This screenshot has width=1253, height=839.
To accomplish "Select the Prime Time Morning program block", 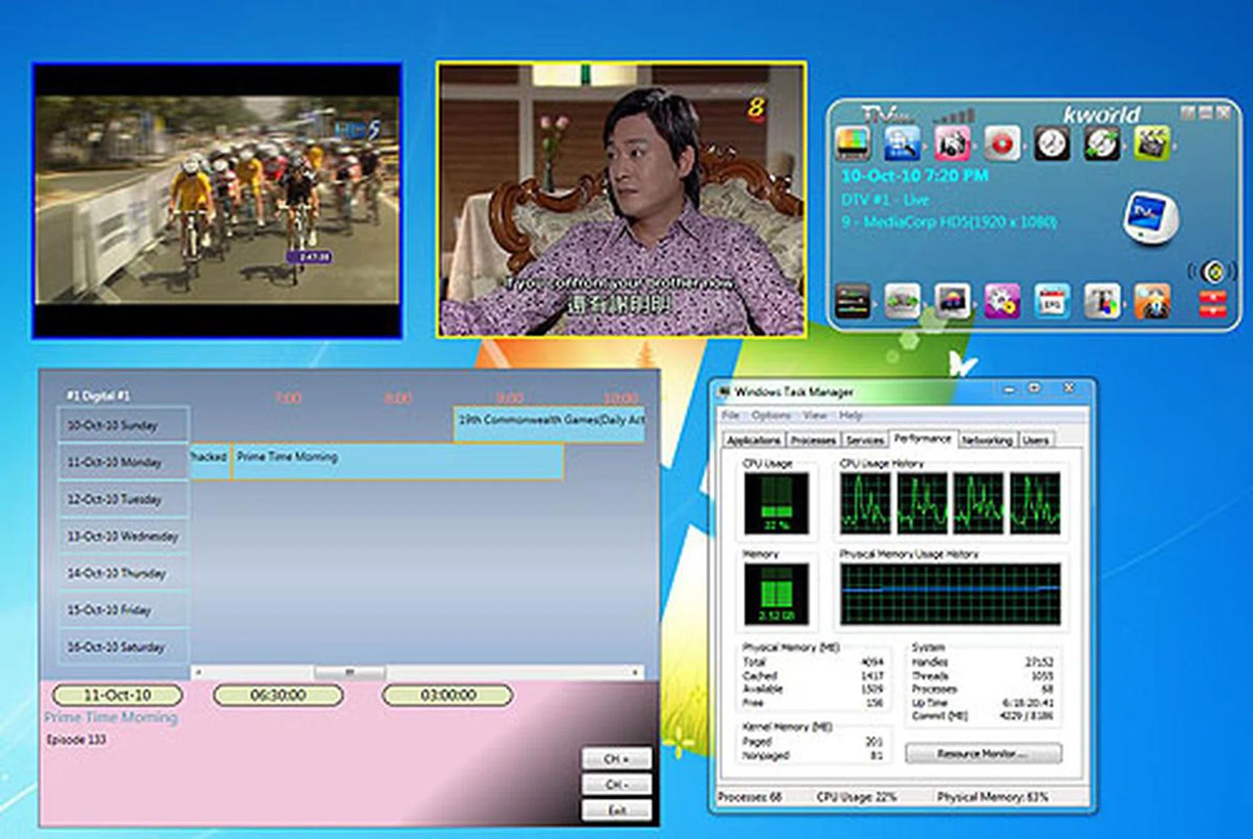I will point(397,462).
